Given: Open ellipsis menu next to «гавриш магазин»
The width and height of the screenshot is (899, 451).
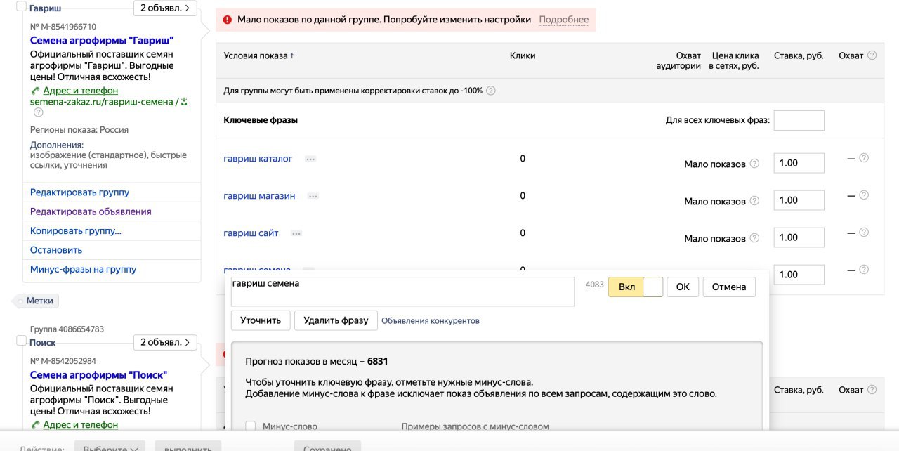Looking at the screenshot, I should tap(313, 197).
